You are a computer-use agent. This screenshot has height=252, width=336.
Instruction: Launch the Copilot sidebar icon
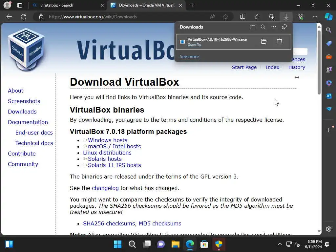[329, 17]
